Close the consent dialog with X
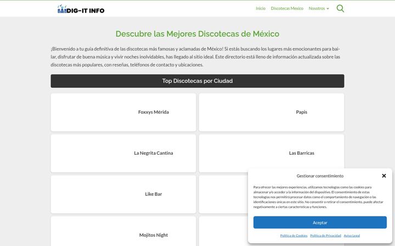395x246 pixels. [383, 175]
